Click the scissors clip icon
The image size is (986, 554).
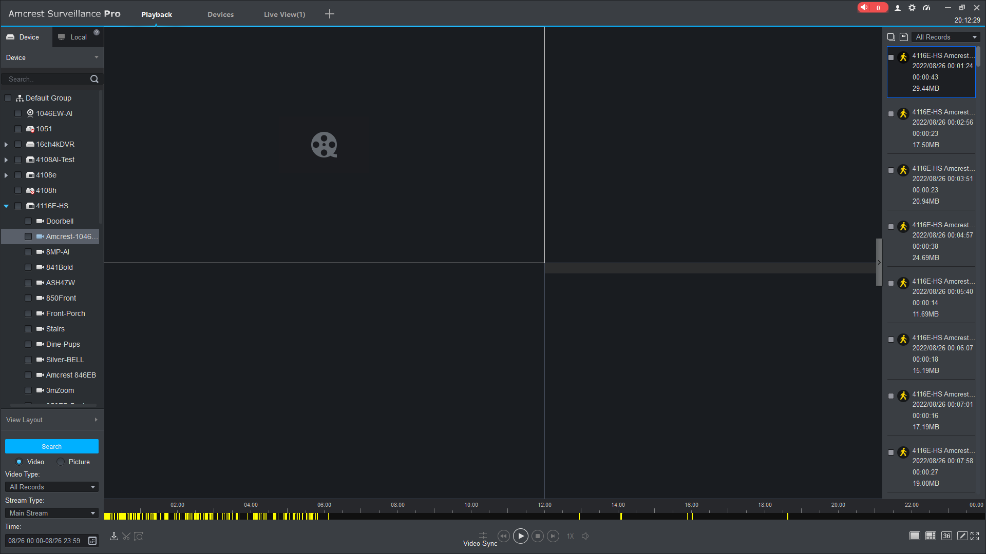click(126, 536)
